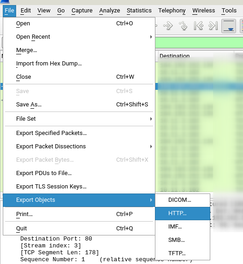Click the green display filter field
The width and height of the screenshot is (243, 264).
tap(199, 42)
